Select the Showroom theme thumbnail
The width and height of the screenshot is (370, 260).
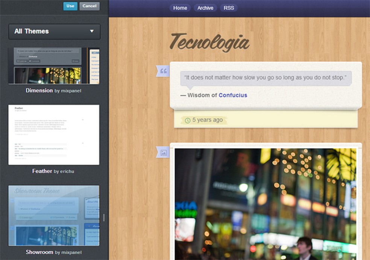pyautogui.click(x=54, y=216)
